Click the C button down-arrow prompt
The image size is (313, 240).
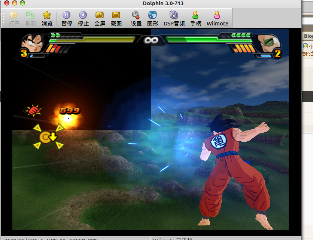48,137
